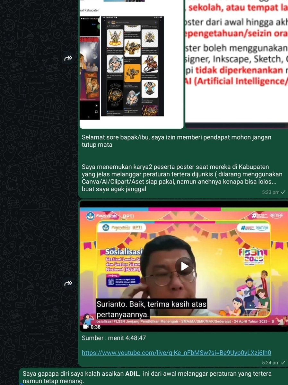Tap the forward arrow beside the video message
Viewport: 288px width, 385px height.
68,283
